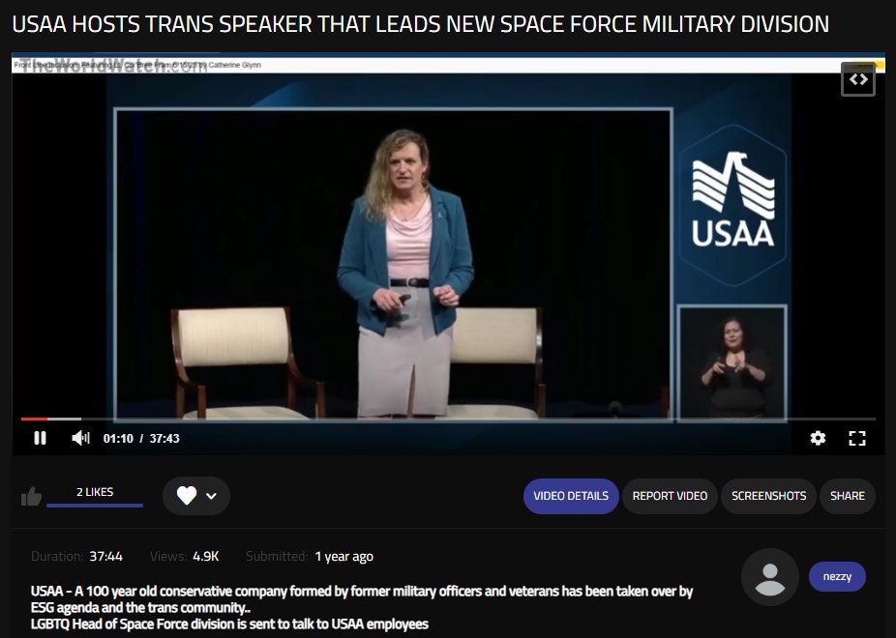This screenshot has width=896, height=638.
Task: Click the Duration 37:44 value
Action: click(x=105, y=557)
